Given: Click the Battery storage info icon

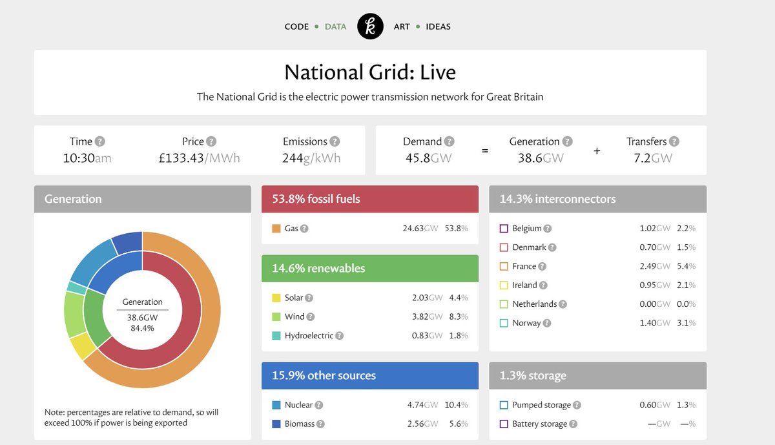Looking at the screenshot, I should pos(573,424).
